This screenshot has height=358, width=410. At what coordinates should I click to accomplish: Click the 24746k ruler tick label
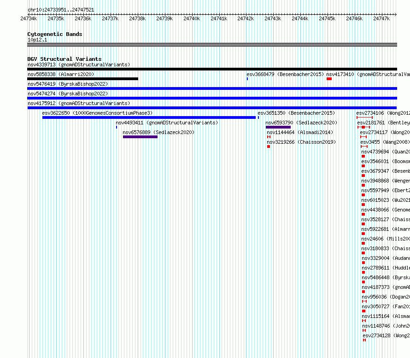(x=354, y=18)
